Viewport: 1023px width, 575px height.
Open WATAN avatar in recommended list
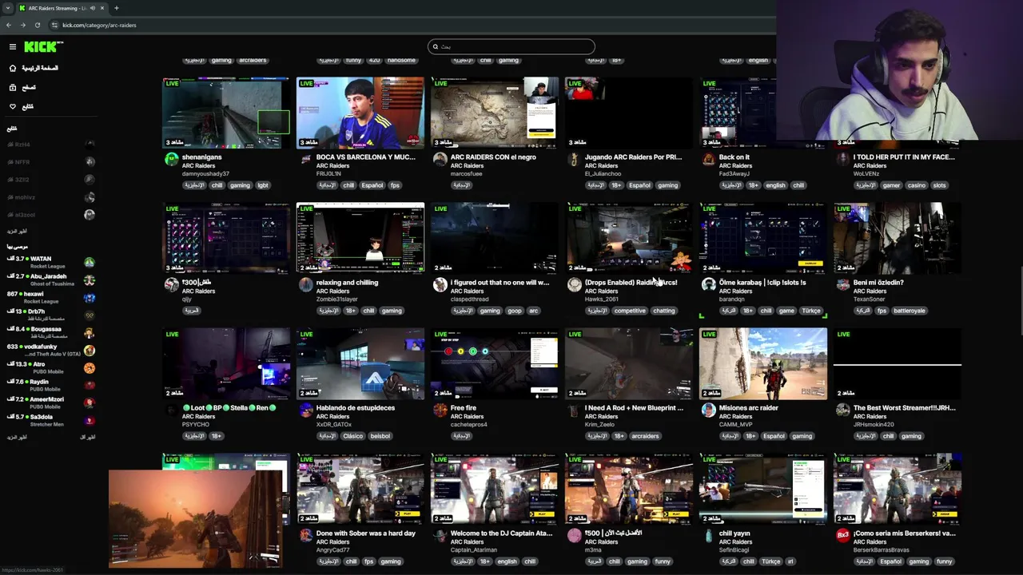tap(90, 262)
